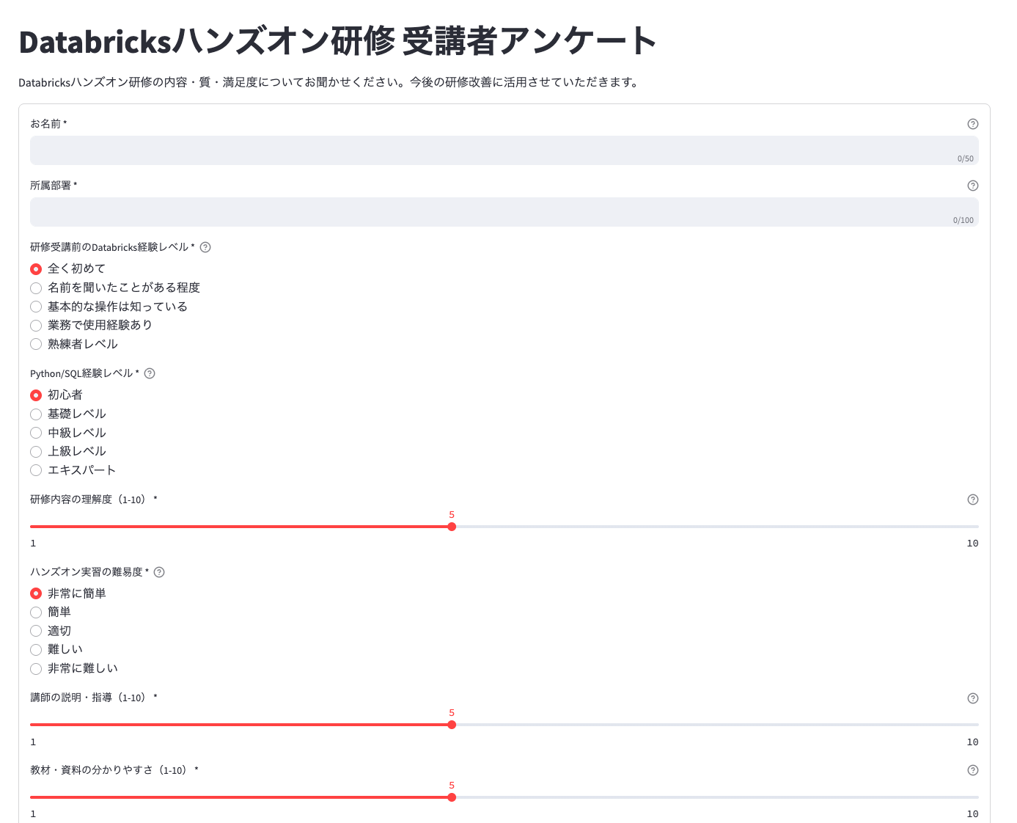Select 業務で使用経験あり option
This screenshot has width=1017, height=823.
pyautogui.click(x=36, y=326)
